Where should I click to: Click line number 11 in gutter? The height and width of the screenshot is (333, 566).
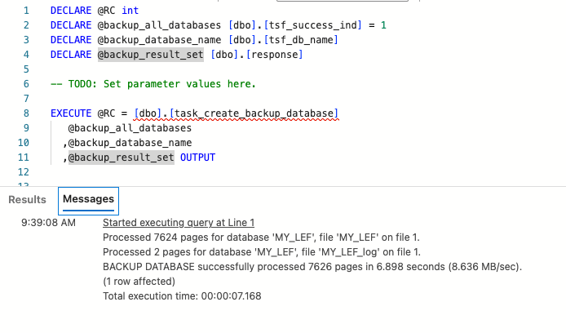(x=24, y=158)
